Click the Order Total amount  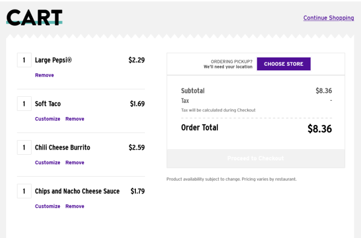(x=320, y=129)
